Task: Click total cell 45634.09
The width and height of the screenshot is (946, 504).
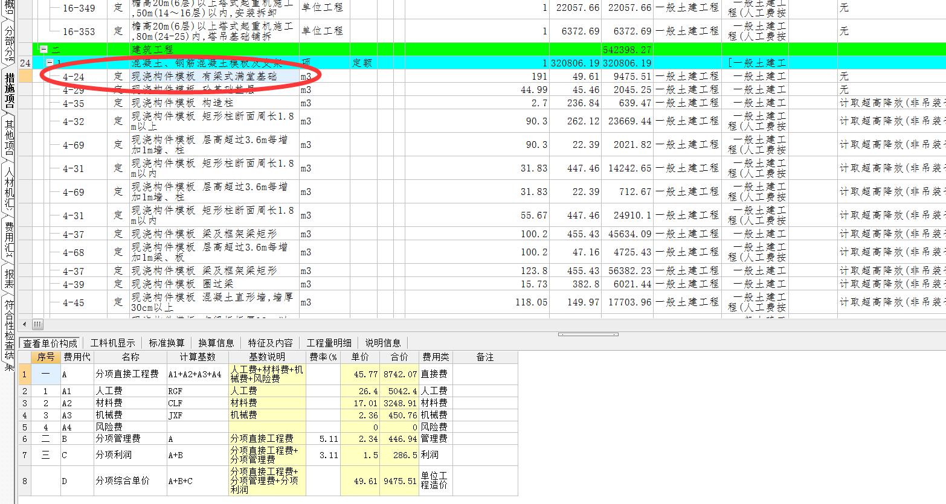Action: coord(628,234)
